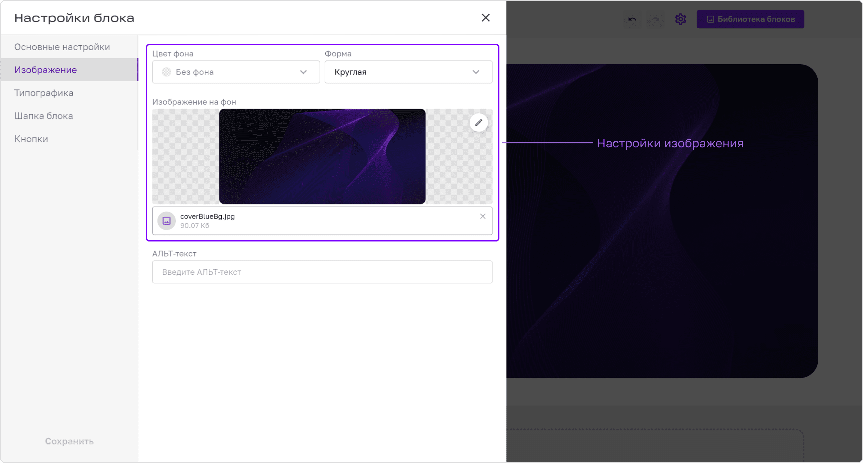Redo the action in the editor

coord(655,19)
